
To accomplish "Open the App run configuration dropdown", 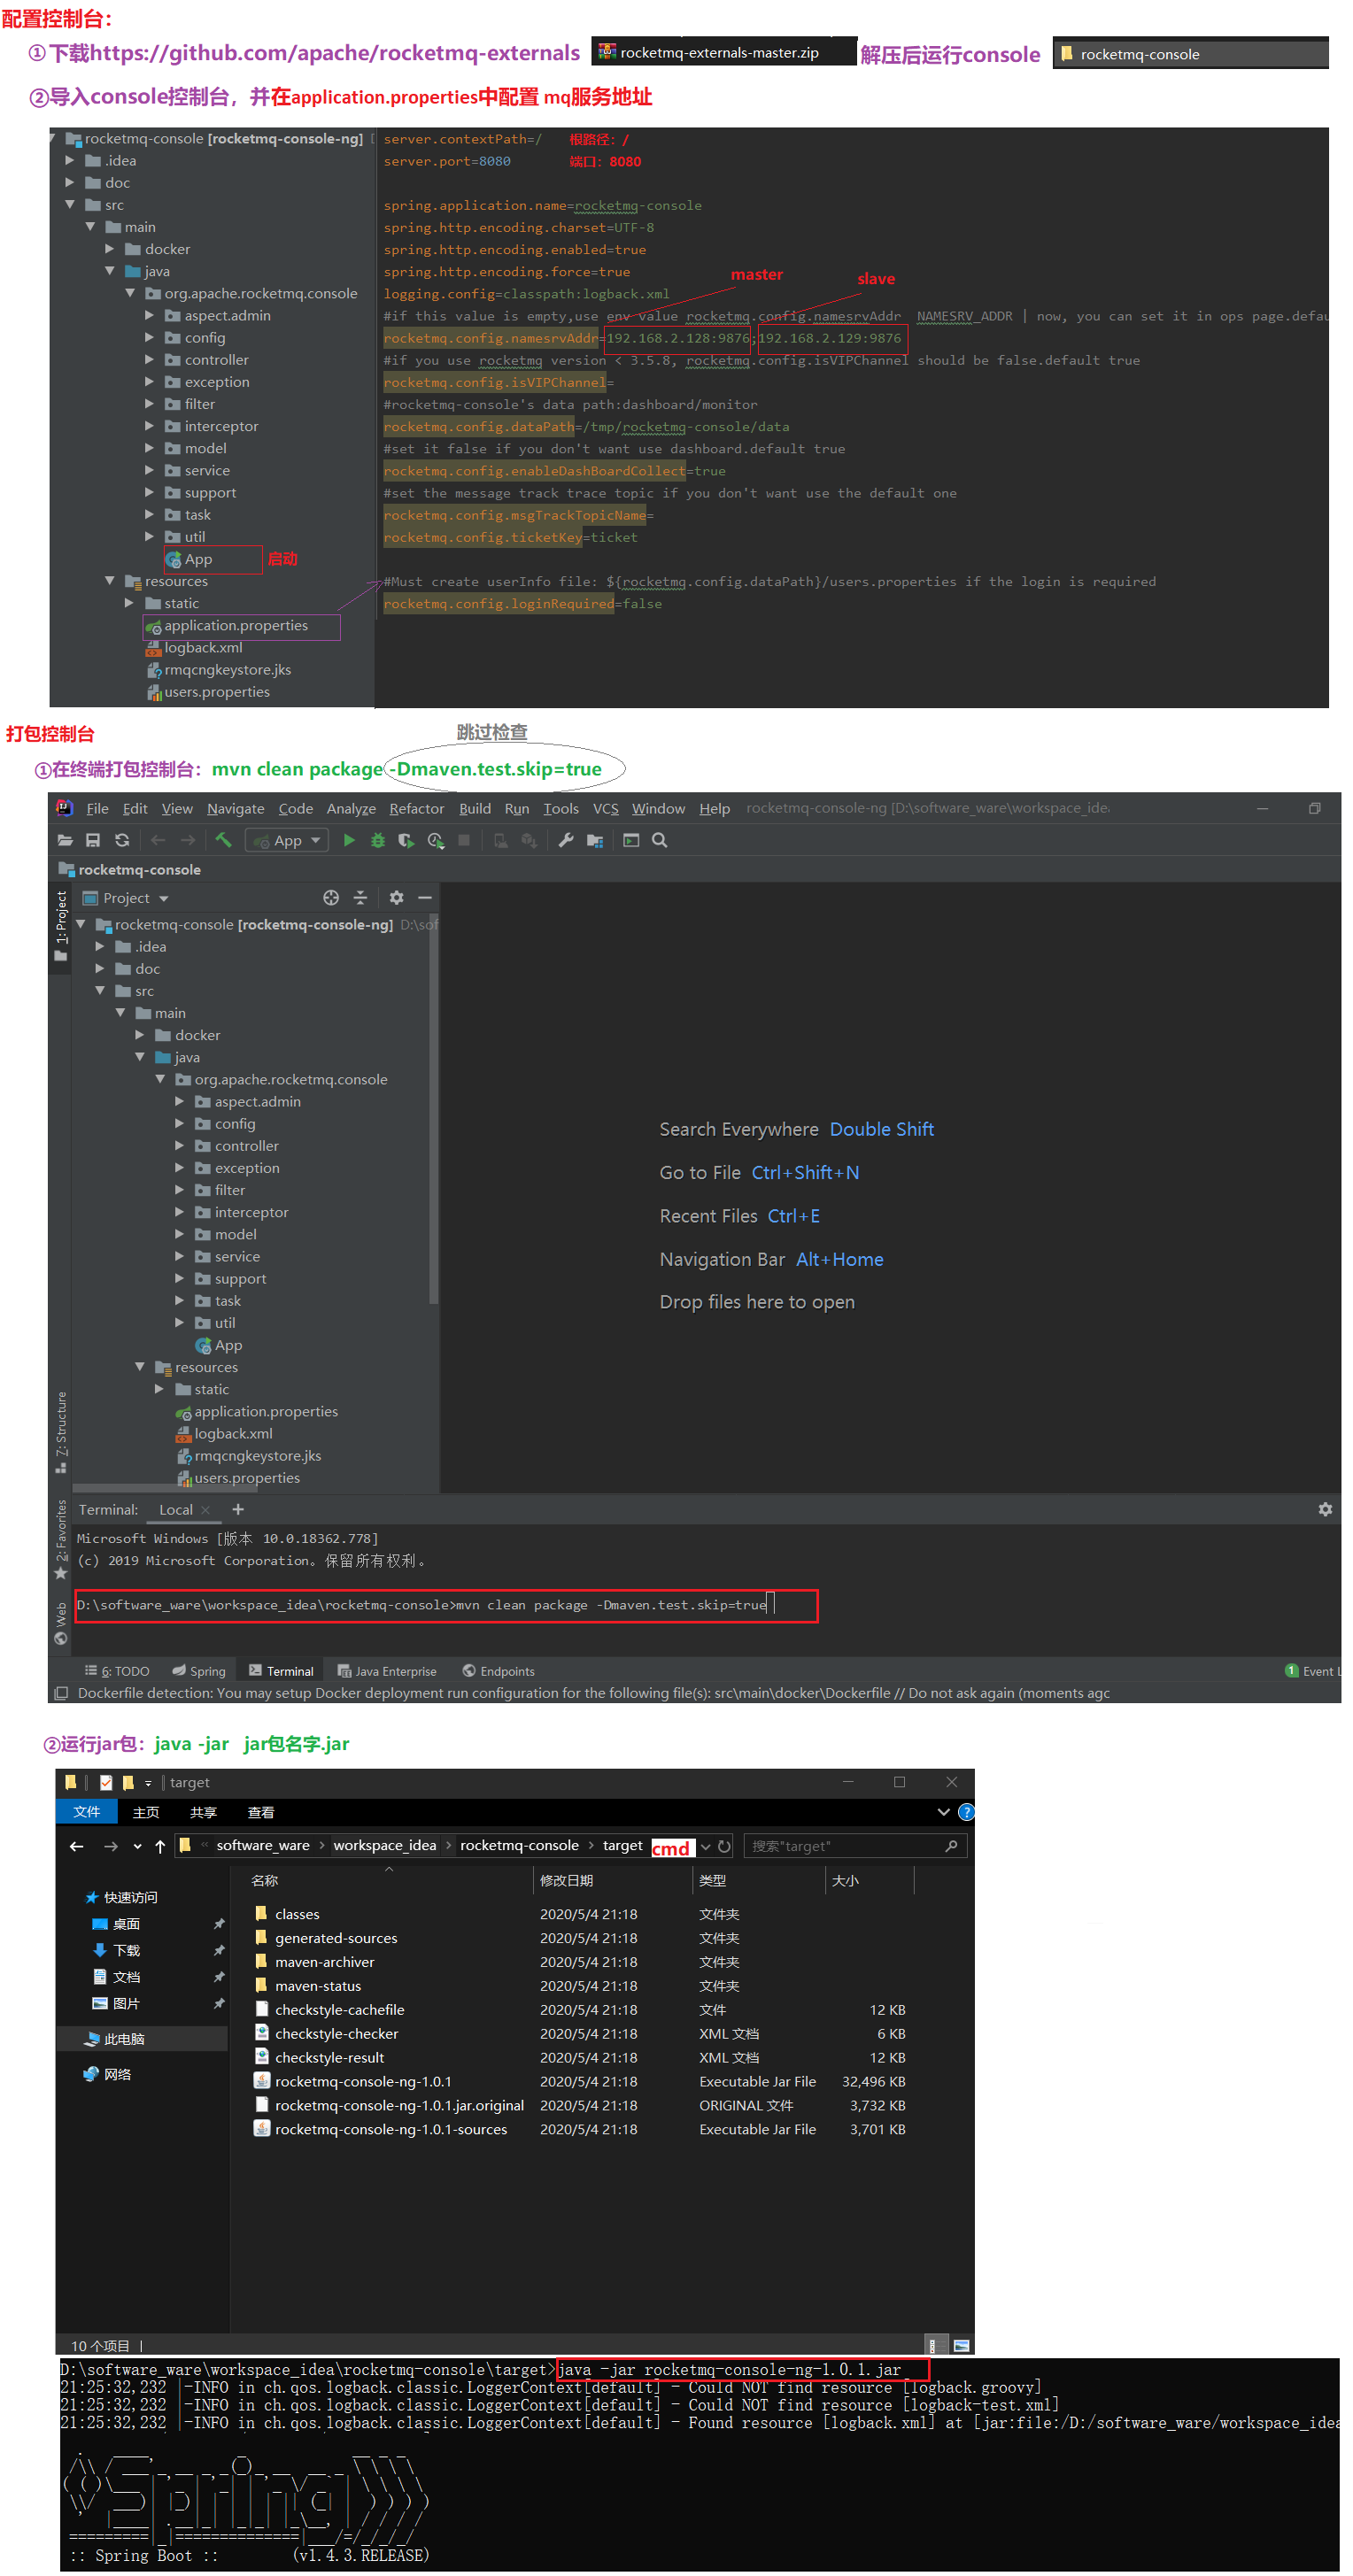I will (x=288, y=840).
